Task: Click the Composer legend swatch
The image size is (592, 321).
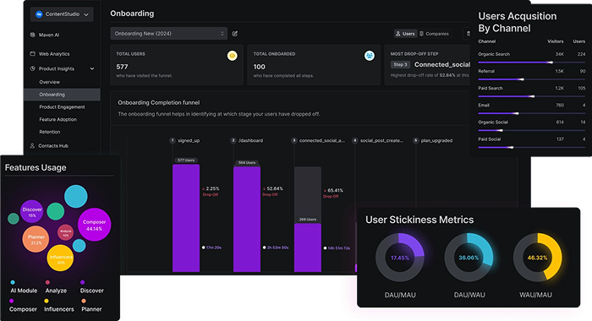Action: coord(11,301)
